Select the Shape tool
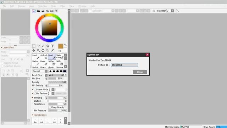 pos(48,46)
